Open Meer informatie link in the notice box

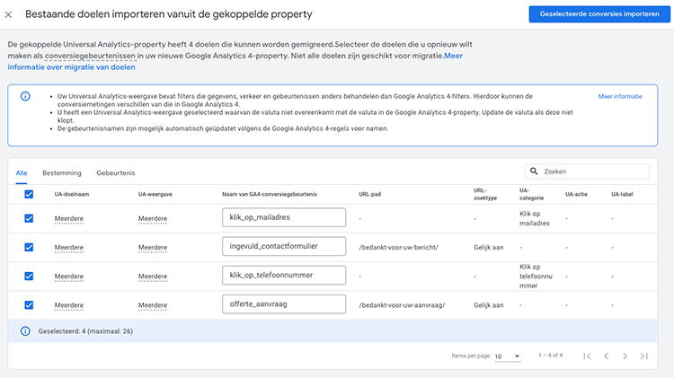(x=619, y=96)
